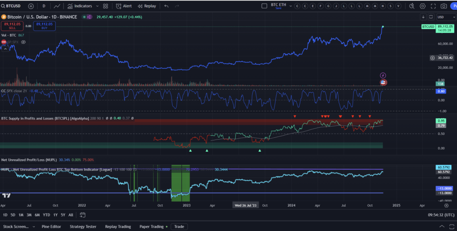The width and height of the screenshot is (457, 231).
Task: Open the chart type line style icon
Action: tap(57, 6)
